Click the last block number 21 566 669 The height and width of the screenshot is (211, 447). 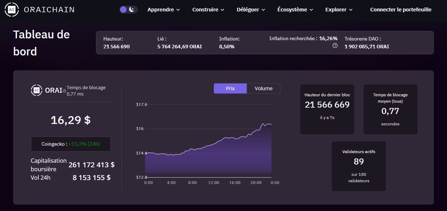coord(327,105)
